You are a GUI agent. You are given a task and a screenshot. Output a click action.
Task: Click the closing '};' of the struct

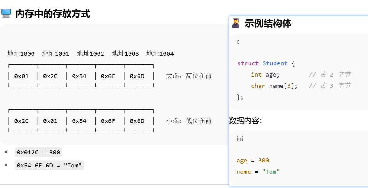240,97
